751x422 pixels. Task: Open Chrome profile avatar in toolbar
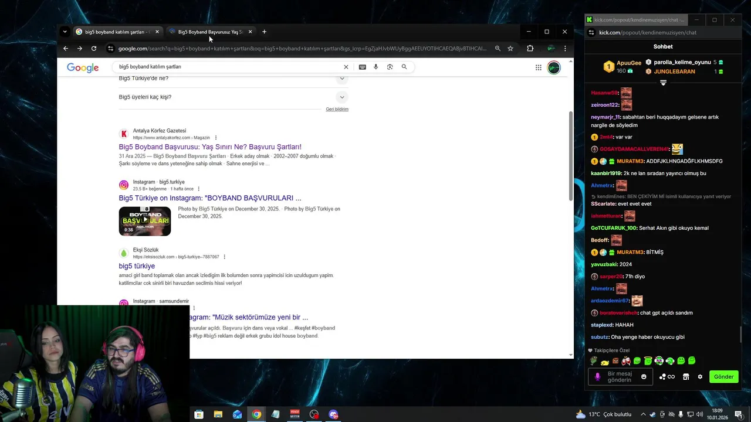[x=550, y=49]
